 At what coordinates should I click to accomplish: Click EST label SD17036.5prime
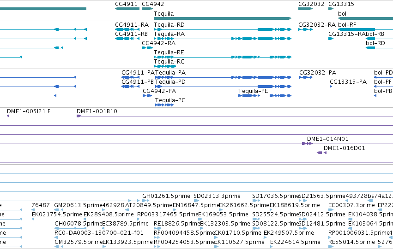[x=276, y=196]
